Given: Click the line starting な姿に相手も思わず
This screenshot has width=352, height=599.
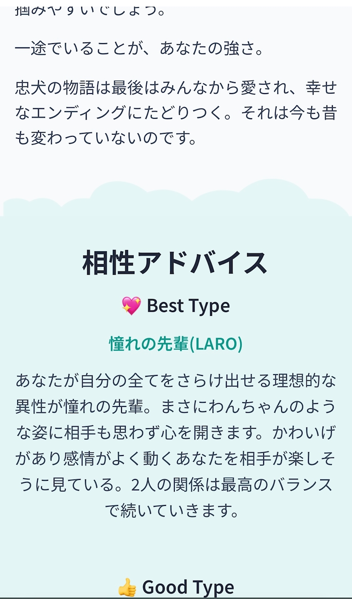Looking at the screenshot, I should click(176, 433).
